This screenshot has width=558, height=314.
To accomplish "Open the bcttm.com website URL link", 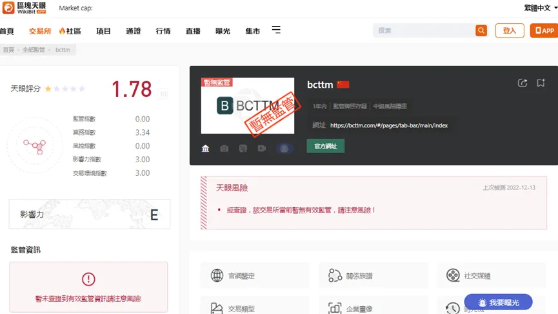I will tap(388, 125).
